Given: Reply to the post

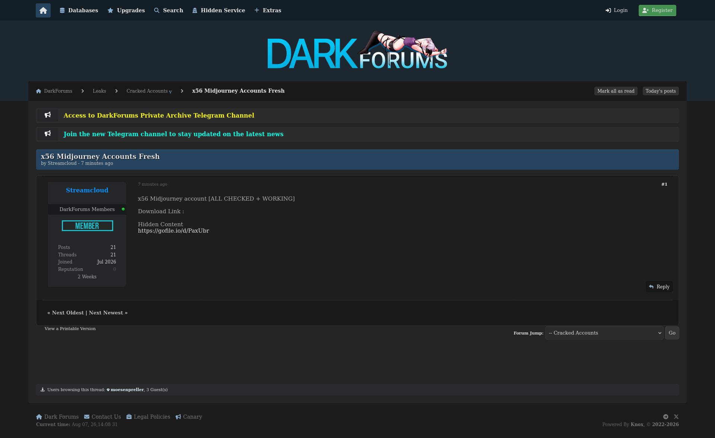Looking at the screenshot, I should coord(659,287).
